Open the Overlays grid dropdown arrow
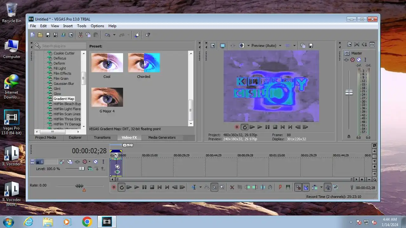 pos(294,46)
